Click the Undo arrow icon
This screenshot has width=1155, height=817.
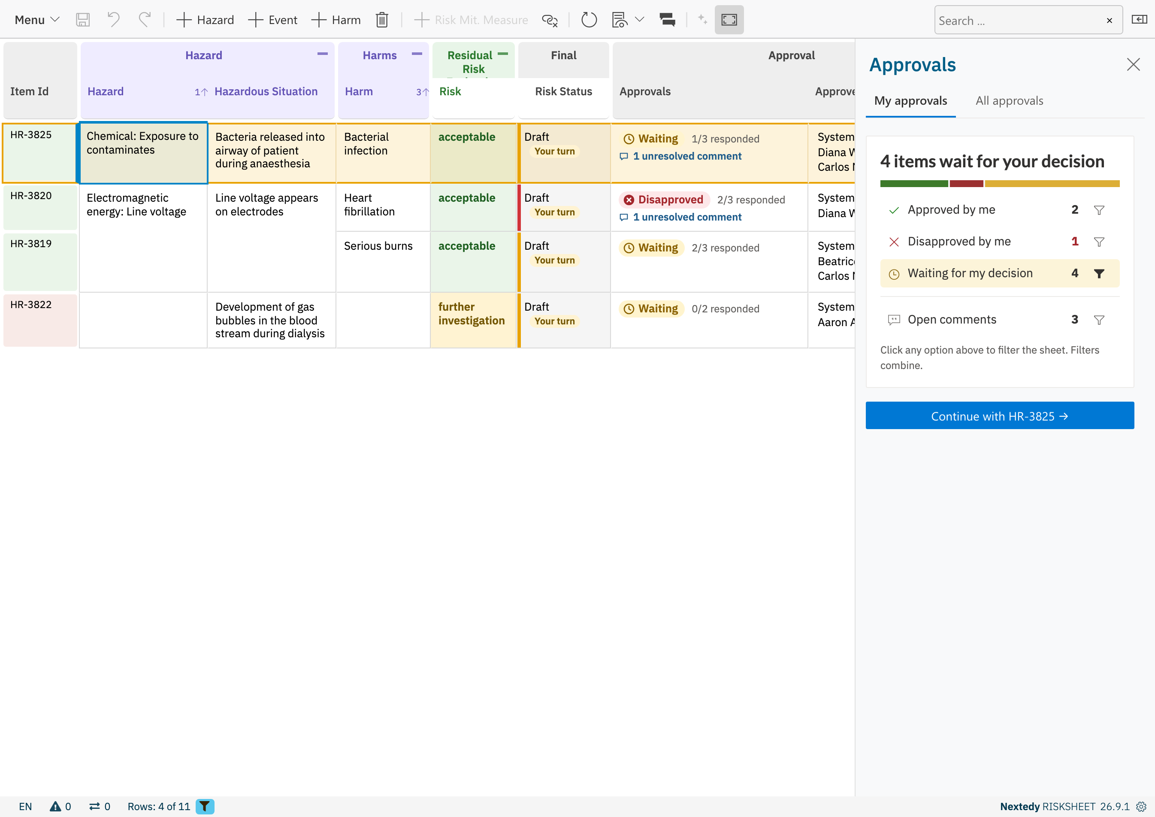click(x=114, y=20)
